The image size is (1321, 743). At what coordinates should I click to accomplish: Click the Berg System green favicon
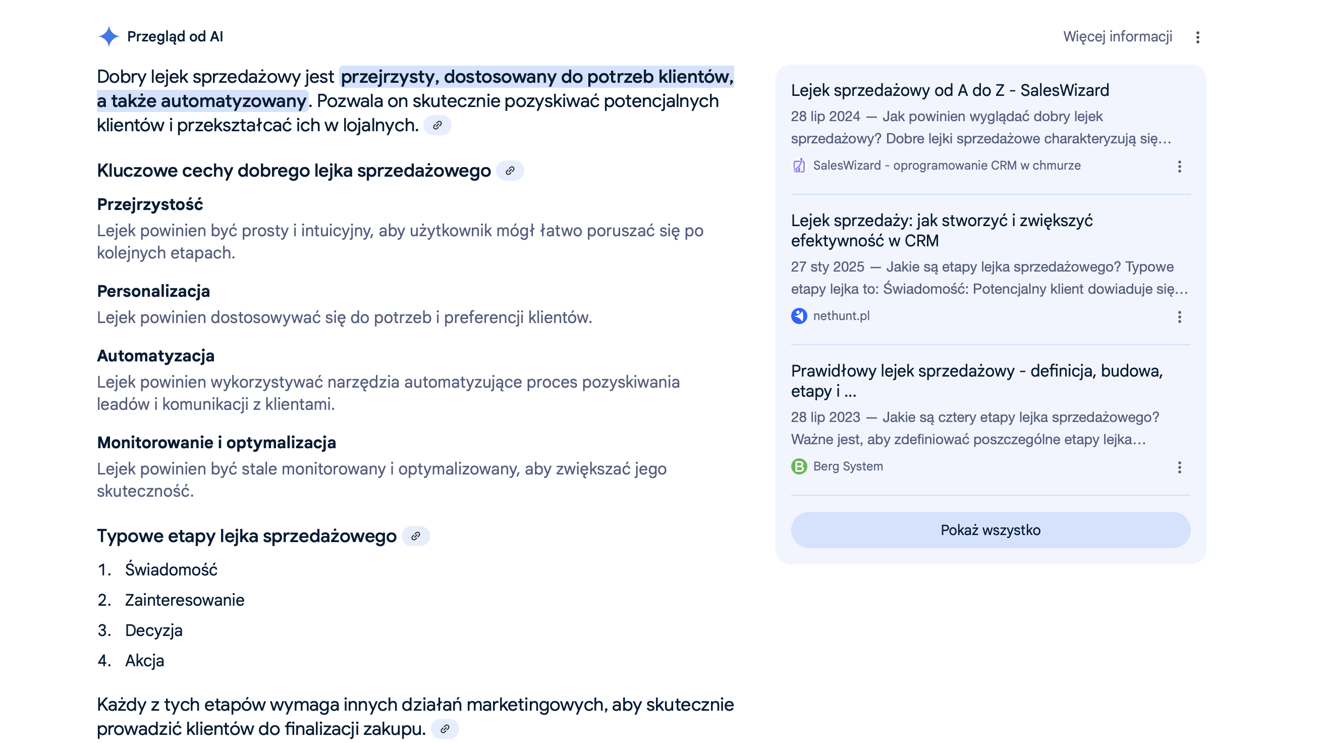pyautogui.click(x=799, y=466)
